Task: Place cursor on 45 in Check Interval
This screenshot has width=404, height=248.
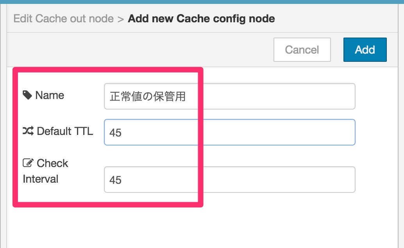Action: tap(115, 180)
